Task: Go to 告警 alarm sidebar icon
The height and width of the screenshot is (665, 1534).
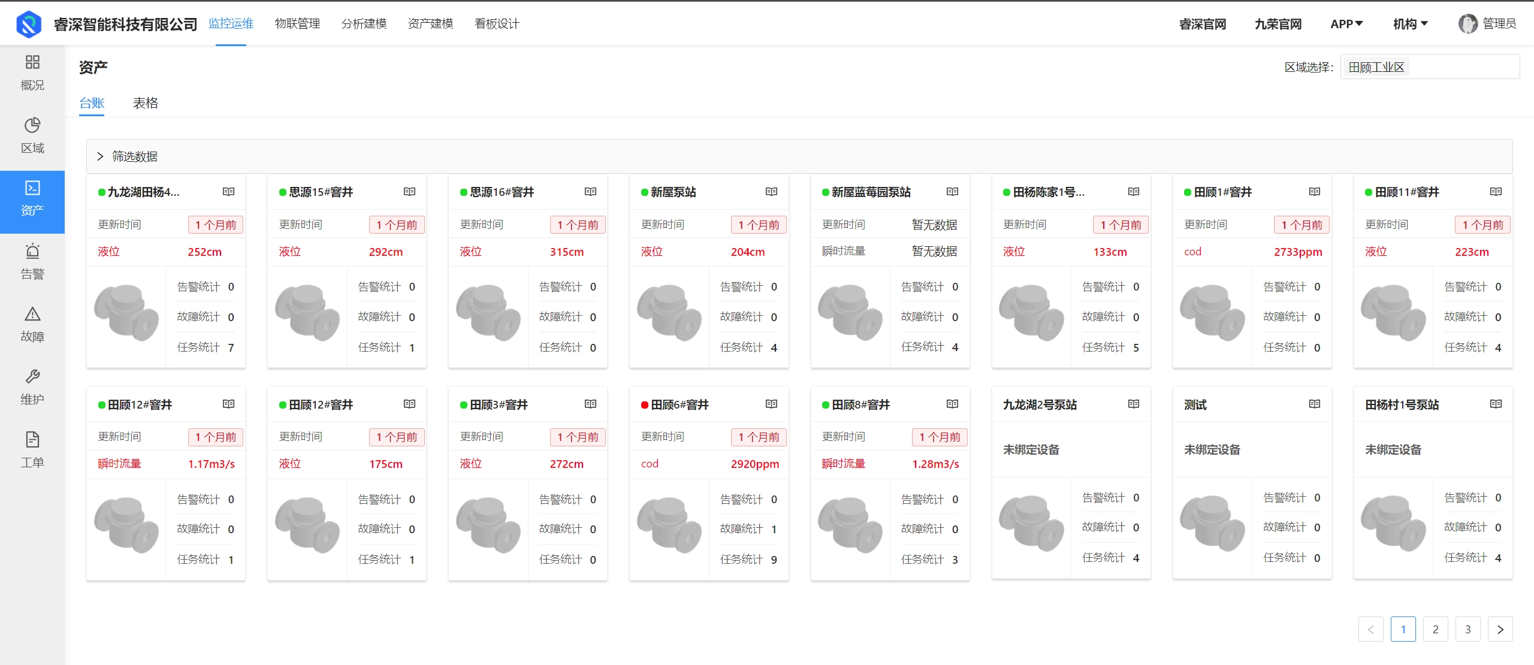Action: click(x=32, y=251)
